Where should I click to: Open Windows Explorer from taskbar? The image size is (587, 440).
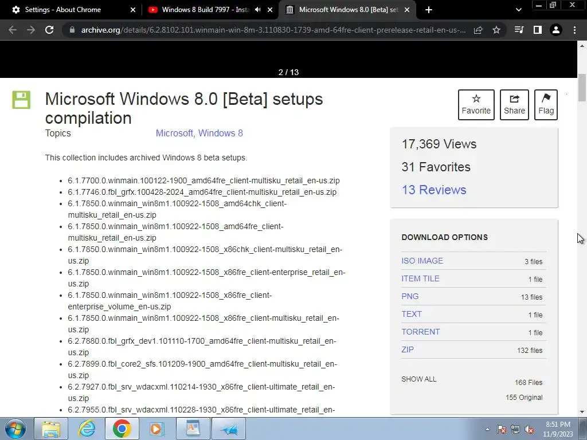(x=51, y=429)
